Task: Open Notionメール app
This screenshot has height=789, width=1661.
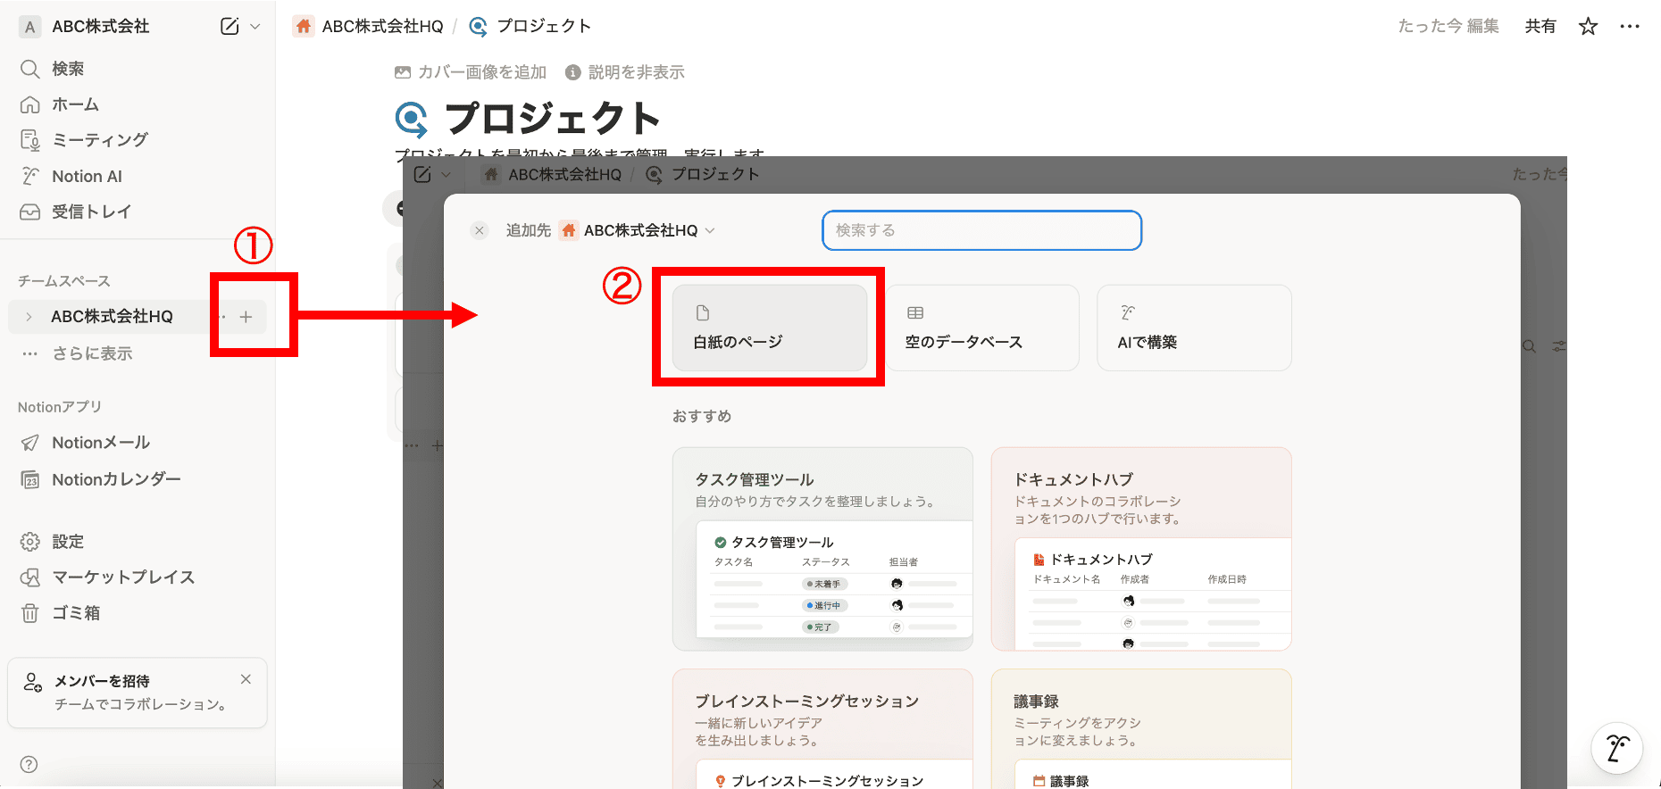Action: click(x=138, y=443)
